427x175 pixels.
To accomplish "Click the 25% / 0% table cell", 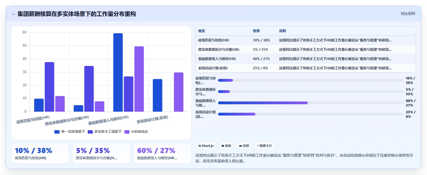I will (261, 68).
